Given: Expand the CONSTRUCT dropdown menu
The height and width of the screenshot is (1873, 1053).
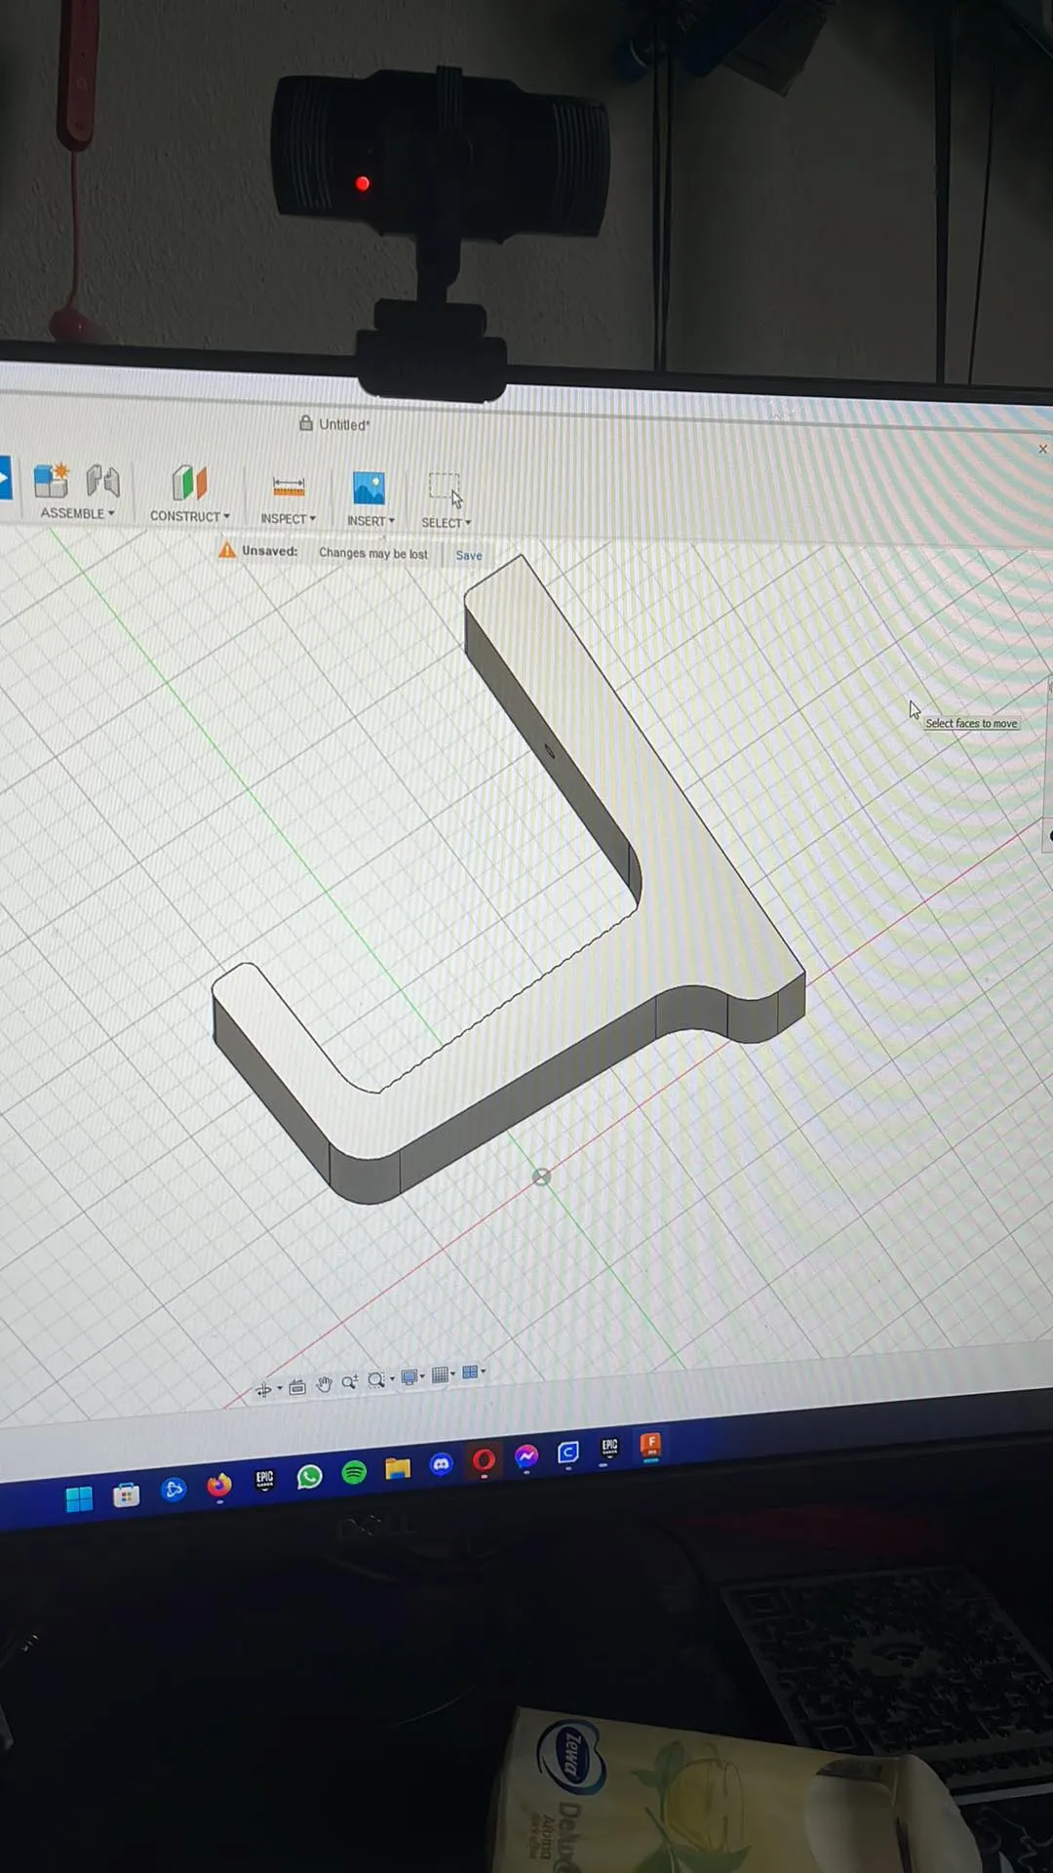Looking at the screenshot, I should (189, 516).
